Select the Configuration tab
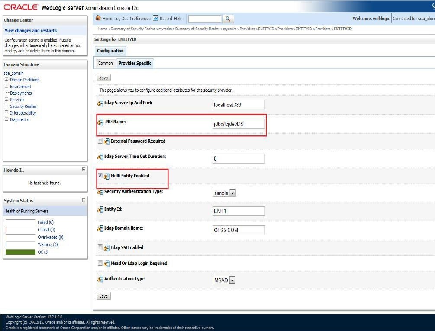435x331 pixels. (110, 51)
